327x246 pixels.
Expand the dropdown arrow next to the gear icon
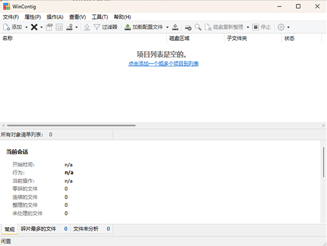(288, 27)
